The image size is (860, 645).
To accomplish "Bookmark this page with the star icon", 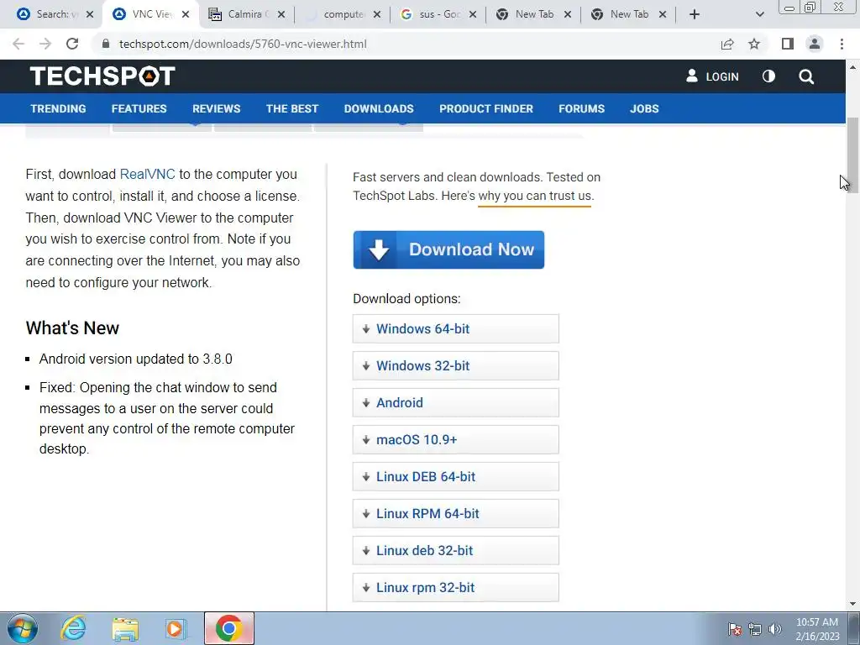I will pos(755,44).
